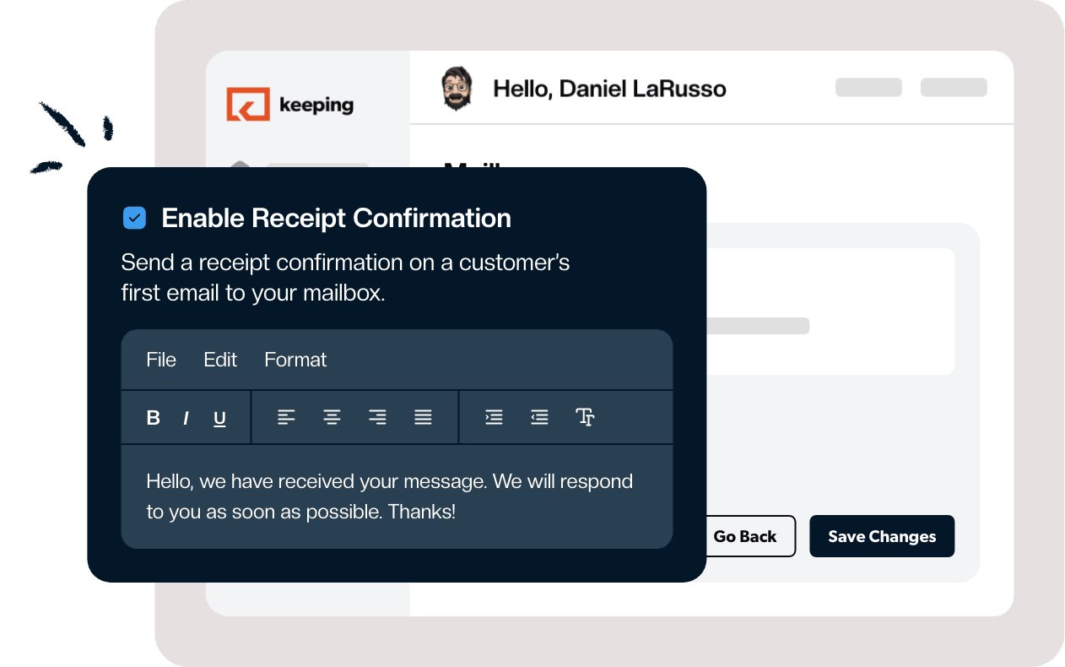
Task: Apply bold formatting in the editor toolbar
Action: [153, 417]
